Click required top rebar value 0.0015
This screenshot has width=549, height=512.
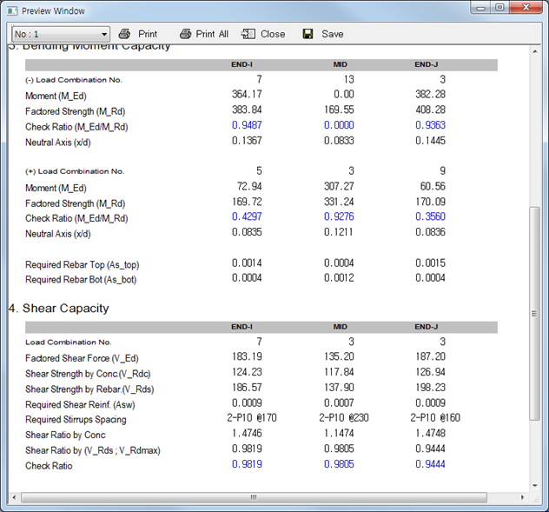tap(430, 263)
